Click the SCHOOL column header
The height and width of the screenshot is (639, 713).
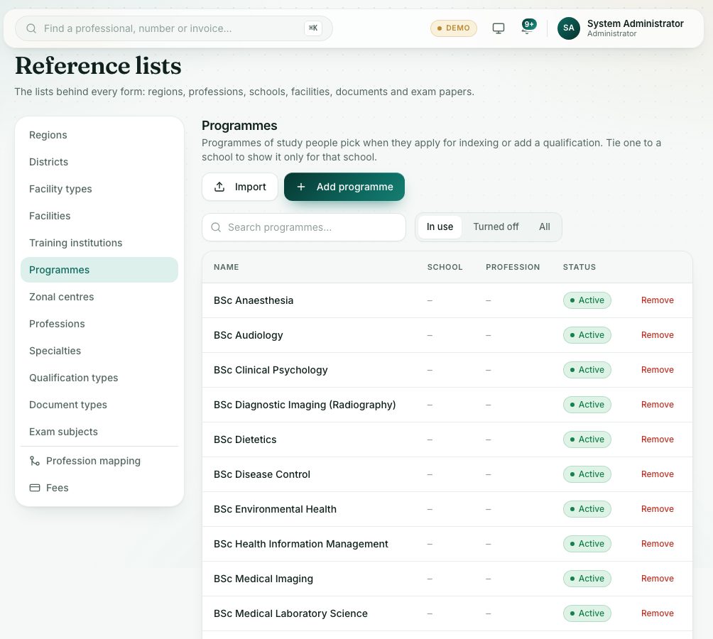point(445,267)
